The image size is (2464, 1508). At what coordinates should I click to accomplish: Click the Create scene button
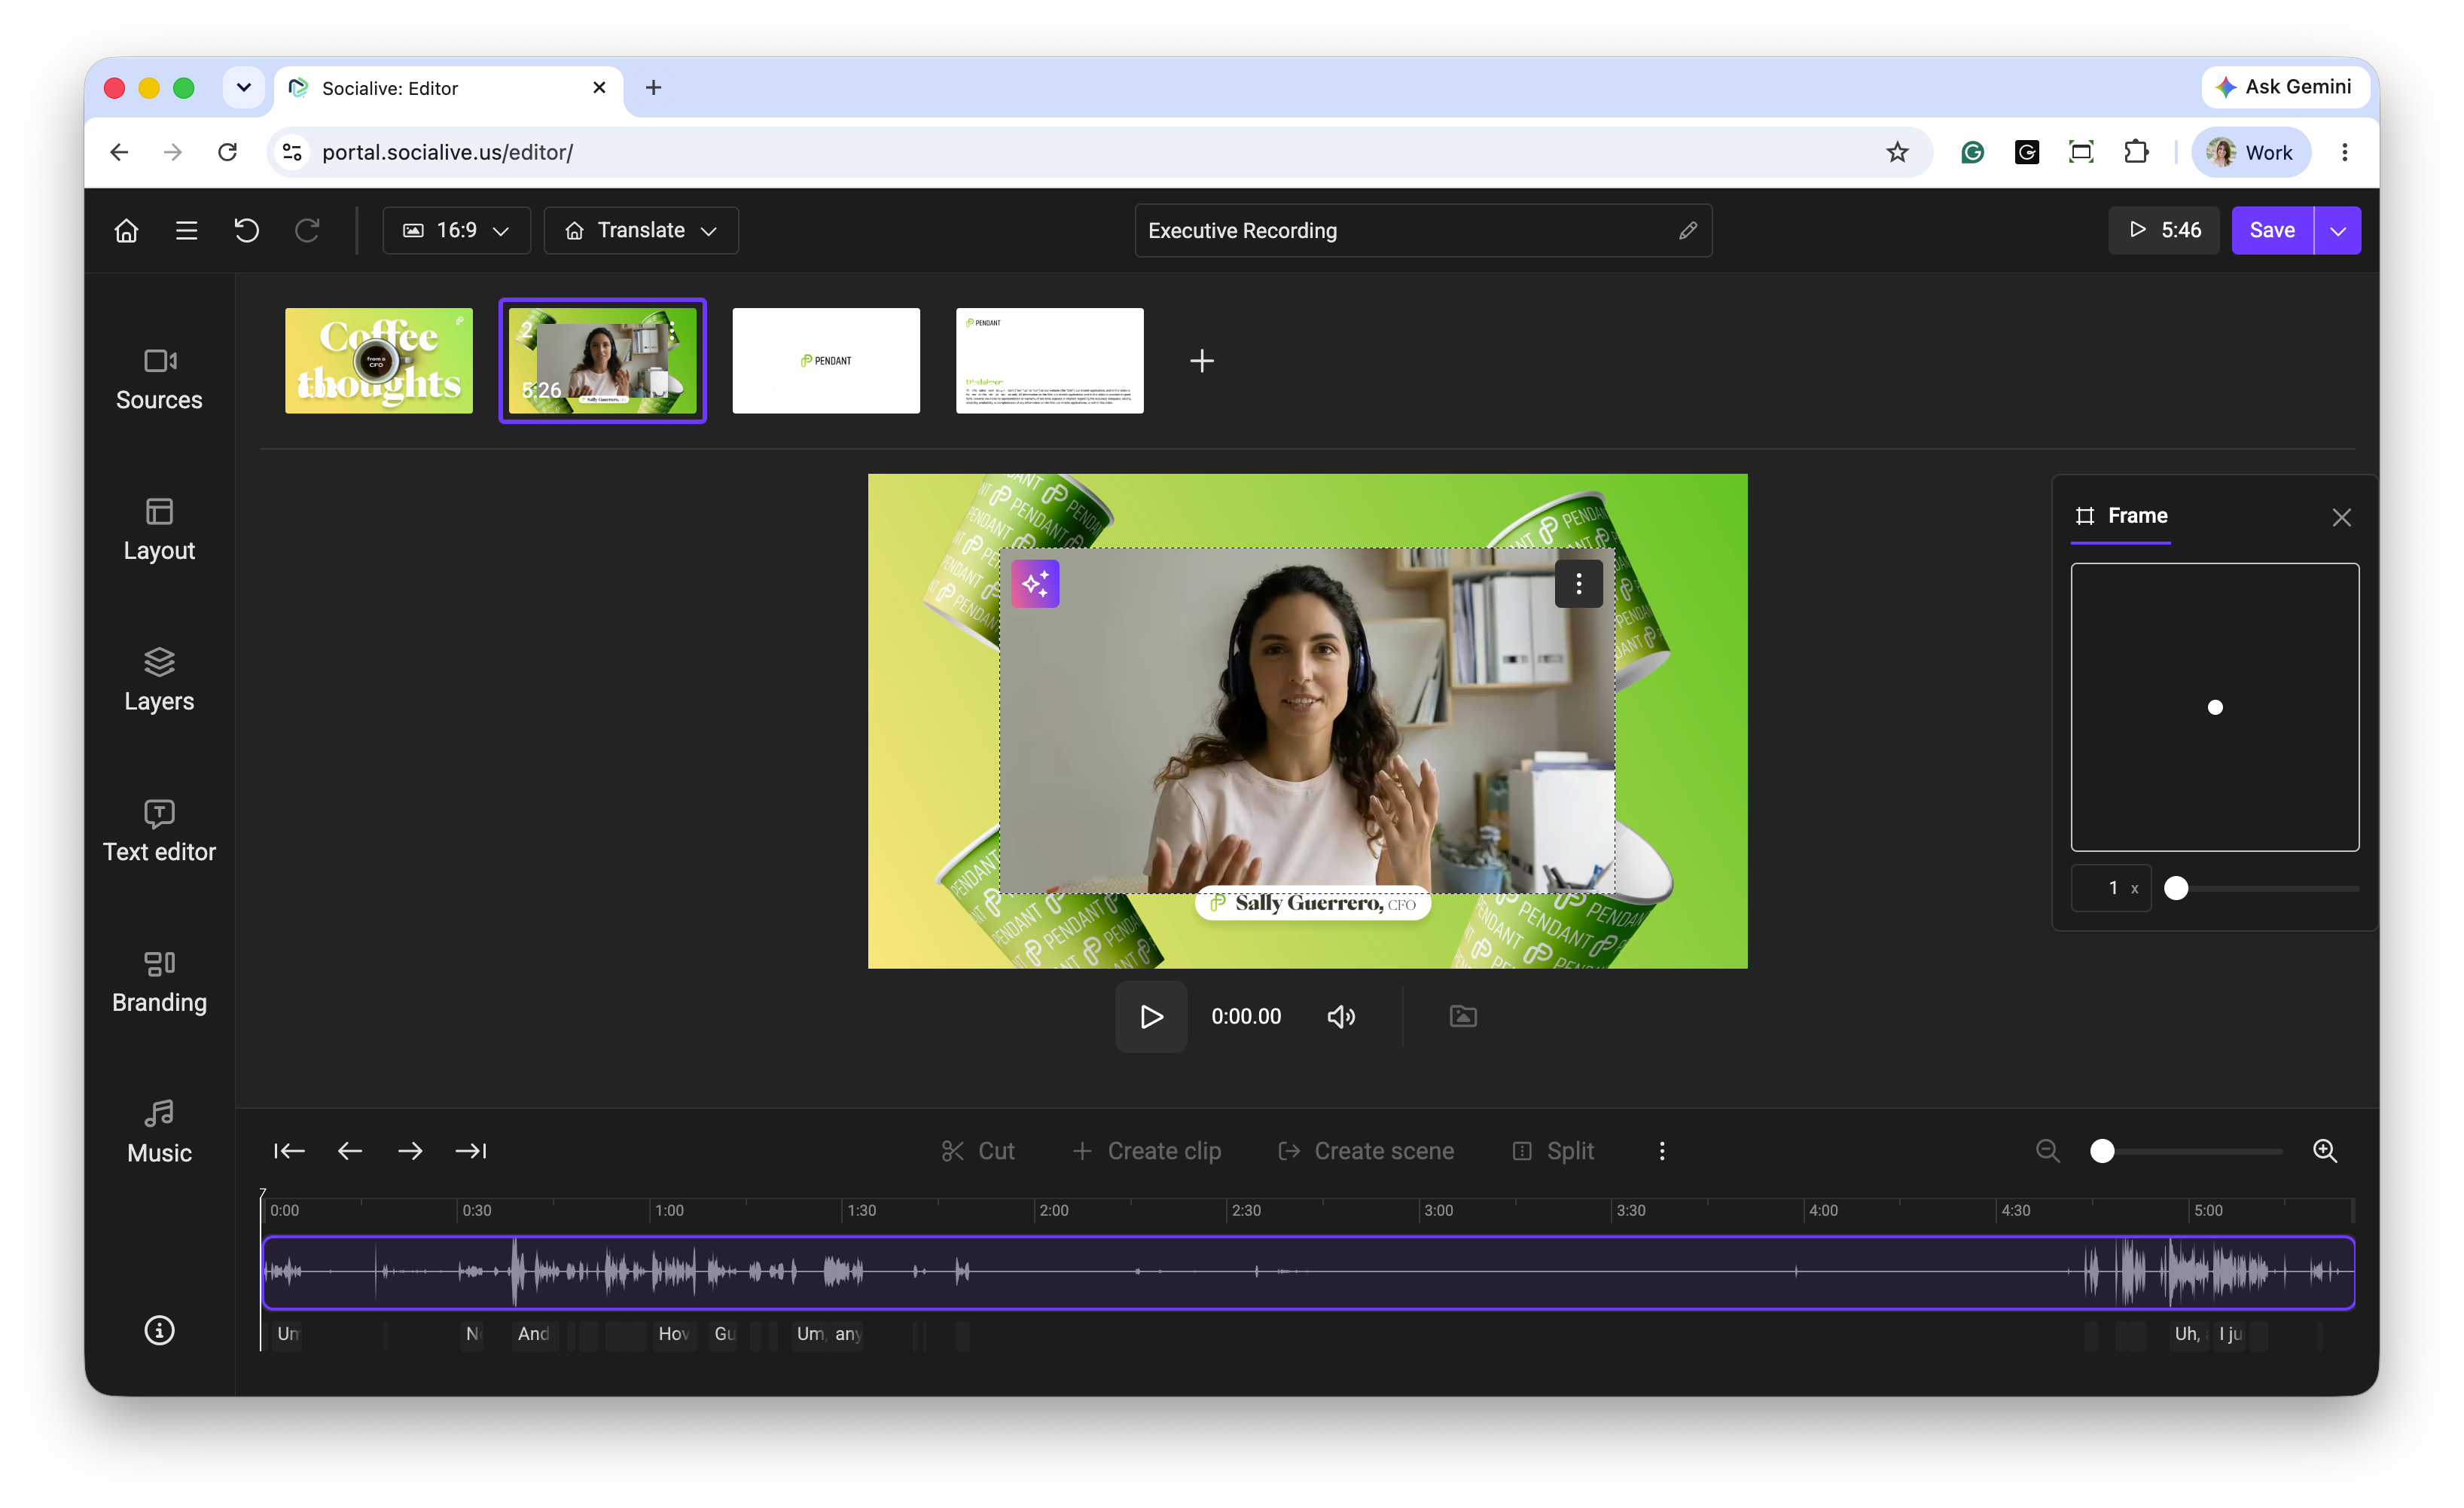pyautogui.click(x=1366, y=1151)
